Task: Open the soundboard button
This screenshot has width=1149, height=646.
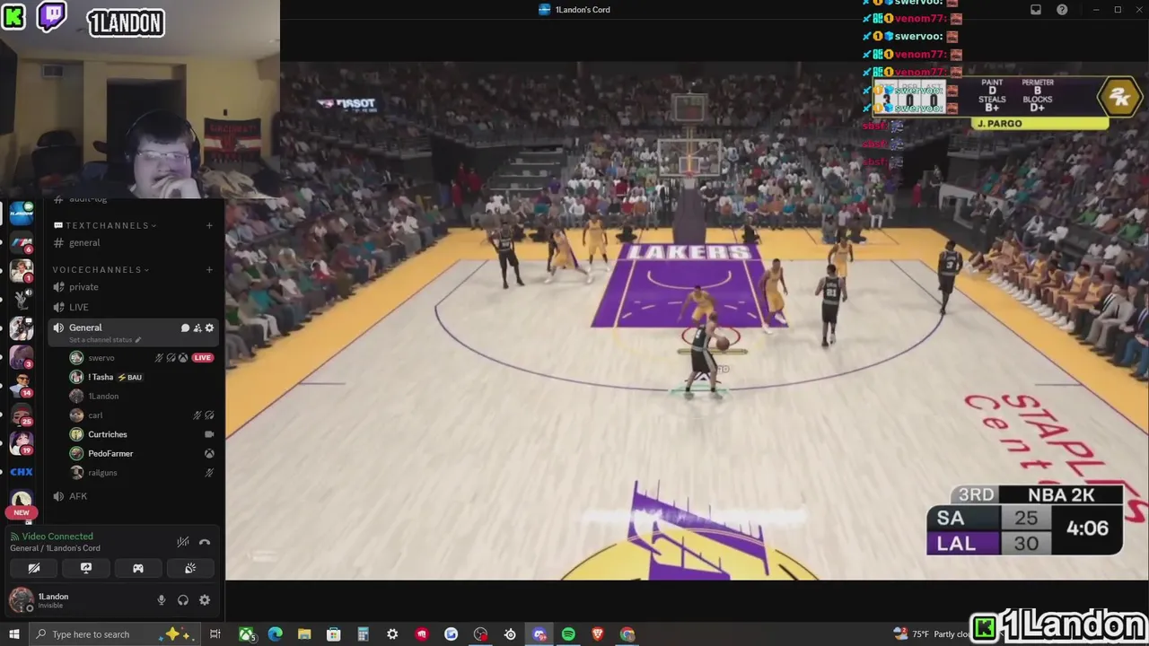Action: [x=190, y=568]
